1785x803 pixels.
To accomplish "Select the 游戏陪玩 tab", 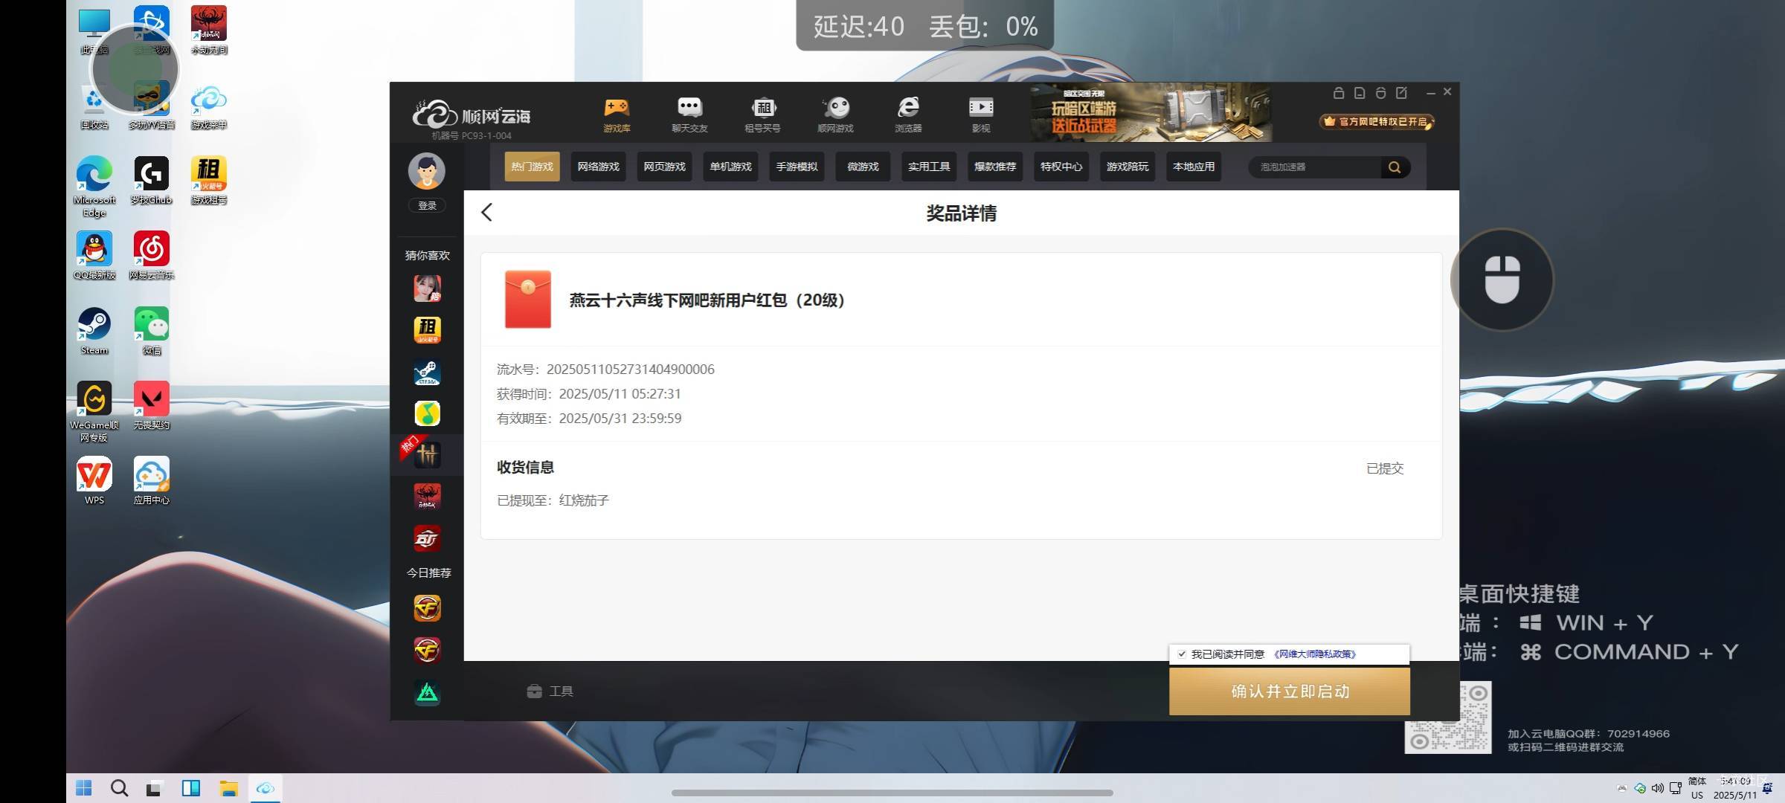I will (1128, 167).
